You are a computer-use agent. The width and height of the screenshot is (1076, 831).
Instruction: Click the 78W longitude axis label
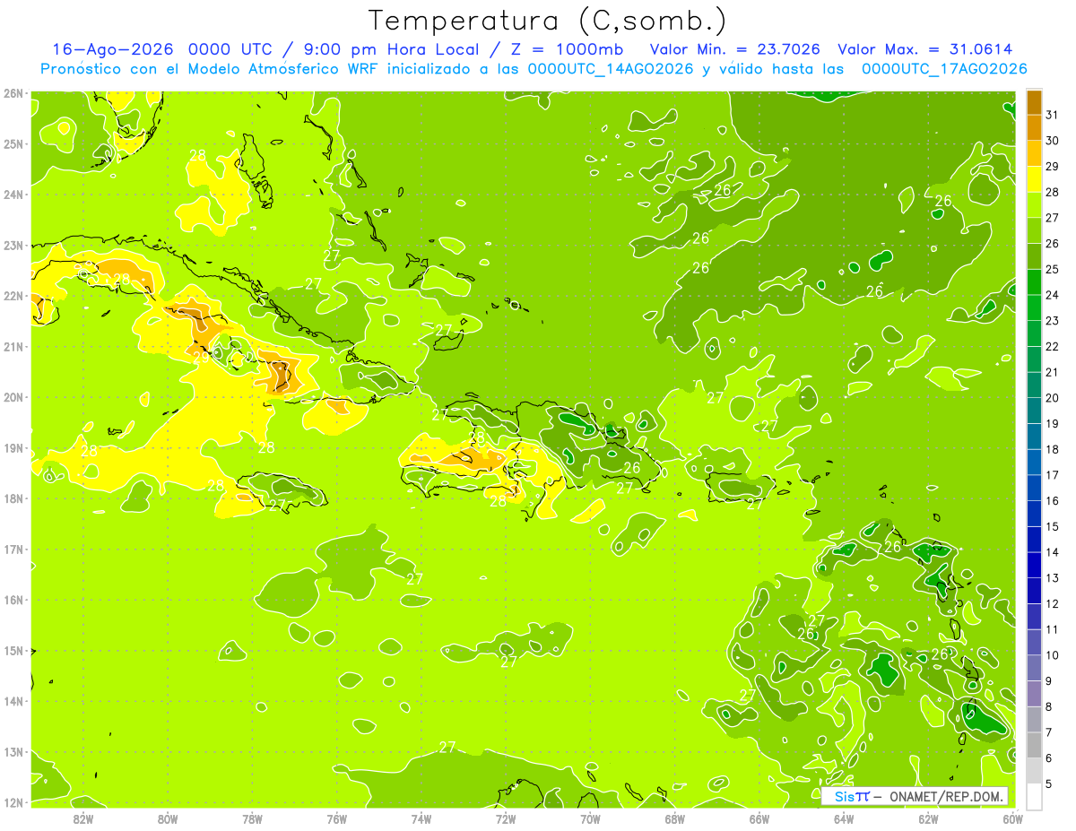pyautogui.click(x=252, y=819)
